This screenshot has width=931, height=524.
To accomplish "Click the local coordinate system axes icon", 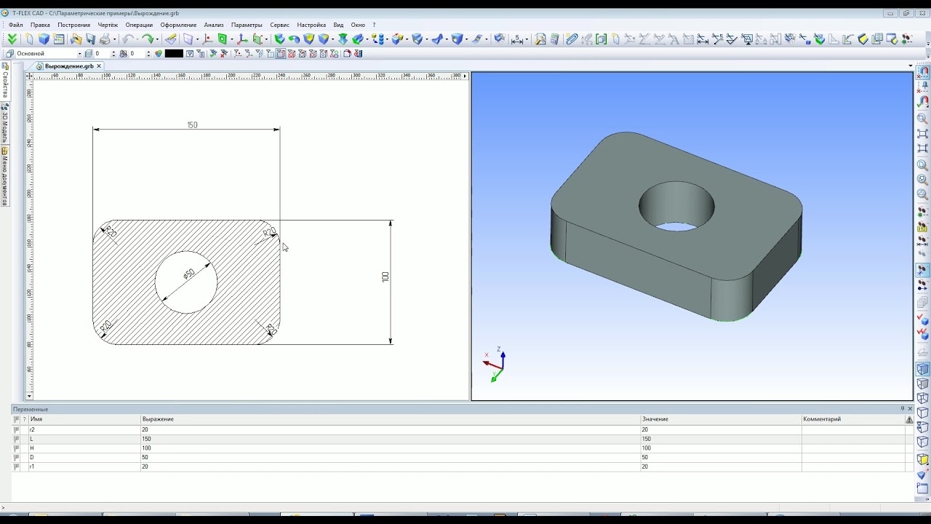I will pyautogui.click(x=241, y=39).
